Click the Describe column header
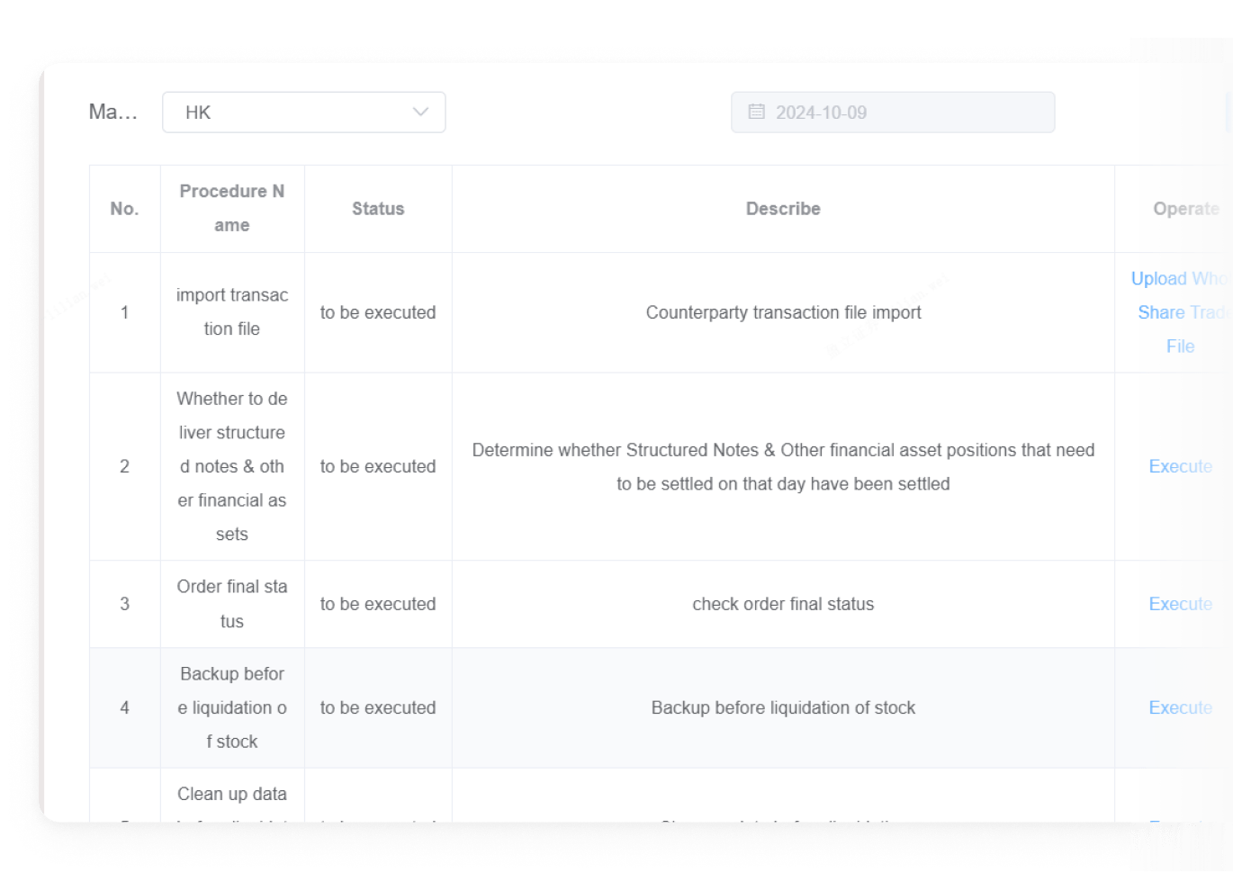 (x=783, y=209)
